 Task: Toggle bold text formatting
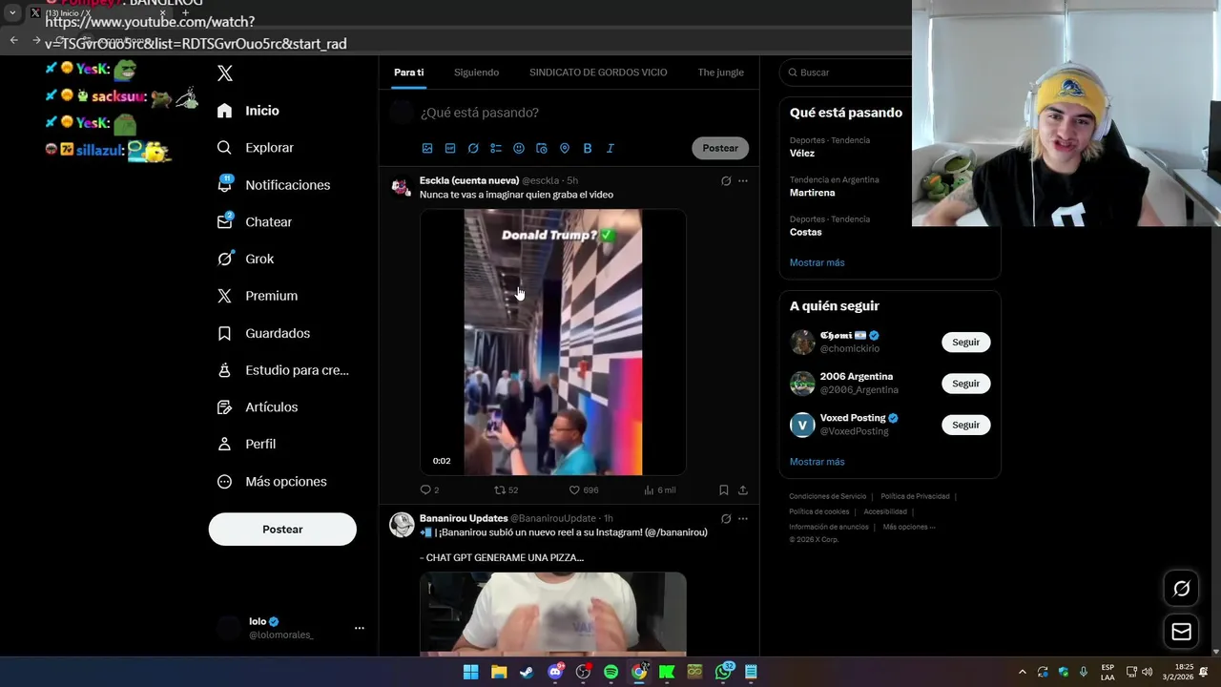pyautogui.click(x=588, y=148)
